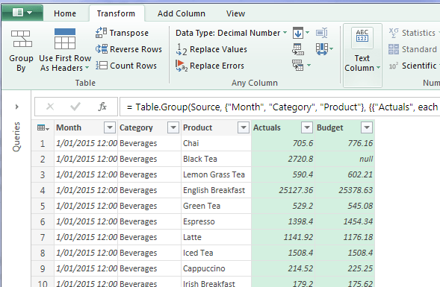This screenshot has height=287, width=440.
Task: Click Replace Values
Action: (211, 49)
